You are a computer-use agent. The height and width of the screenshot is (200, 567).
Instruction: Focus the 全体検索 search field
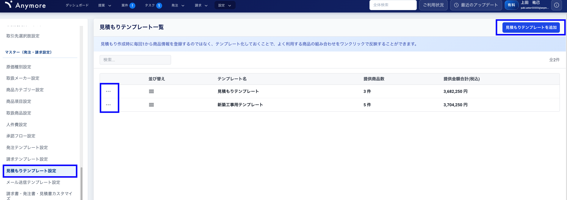coord(393,5)
